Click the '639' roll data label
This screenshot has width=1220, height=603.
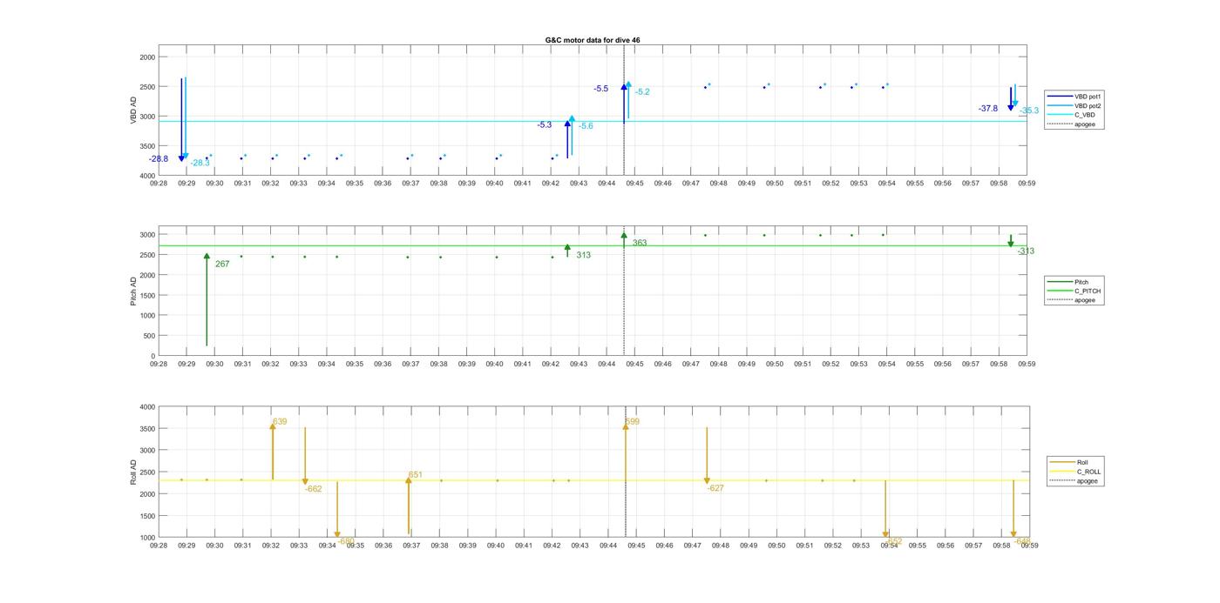click(280, 421)
